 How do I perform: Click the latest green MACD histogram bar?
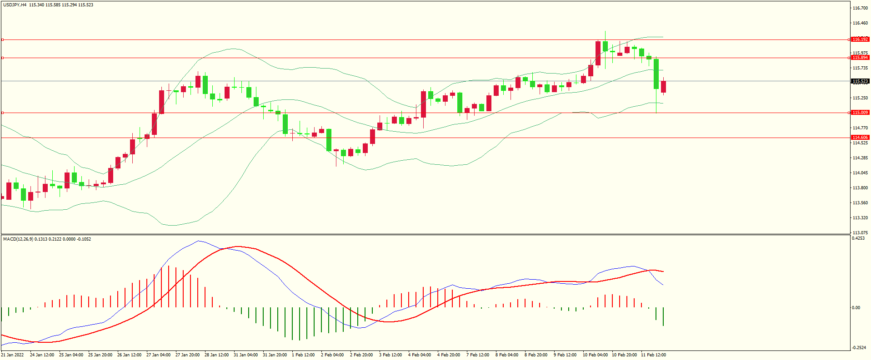coord(663,316)
